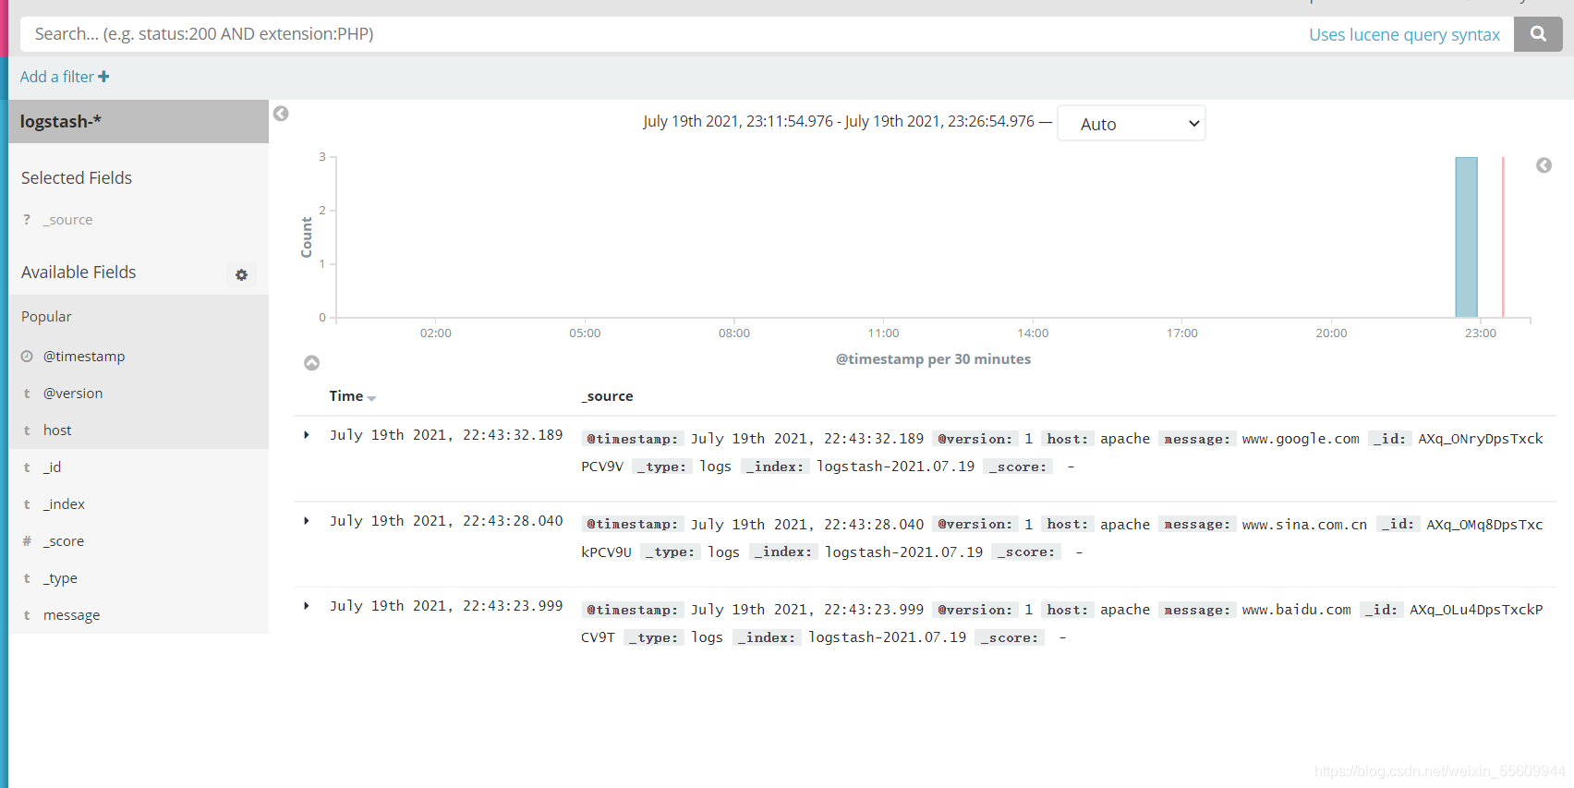Viewport: 1574px width, 788px height.
Task: Click the Selected Fields heading
Action: [77, 178]
